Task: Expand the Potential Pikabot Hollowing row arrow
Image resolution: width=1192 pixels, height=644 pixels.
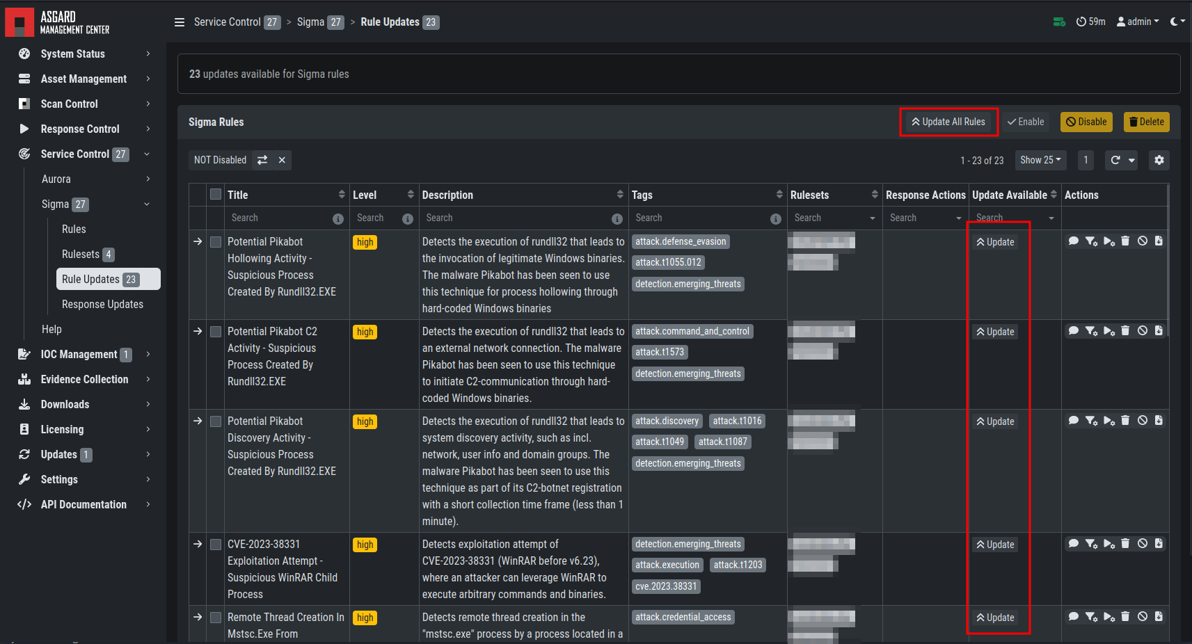Action: point(198,241)
